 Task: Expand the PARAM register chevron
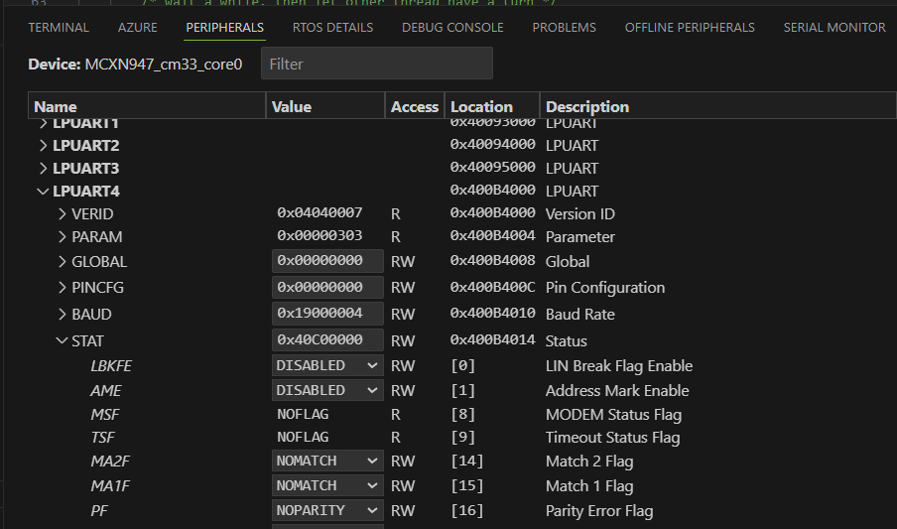pyautogui.click(x=62, y=237)
